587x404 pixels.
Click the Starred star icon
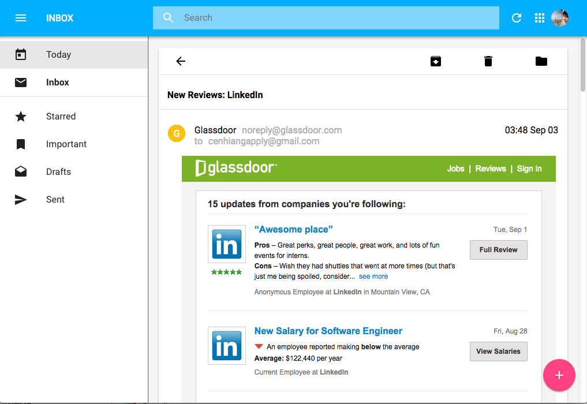[x=21, y=117]
